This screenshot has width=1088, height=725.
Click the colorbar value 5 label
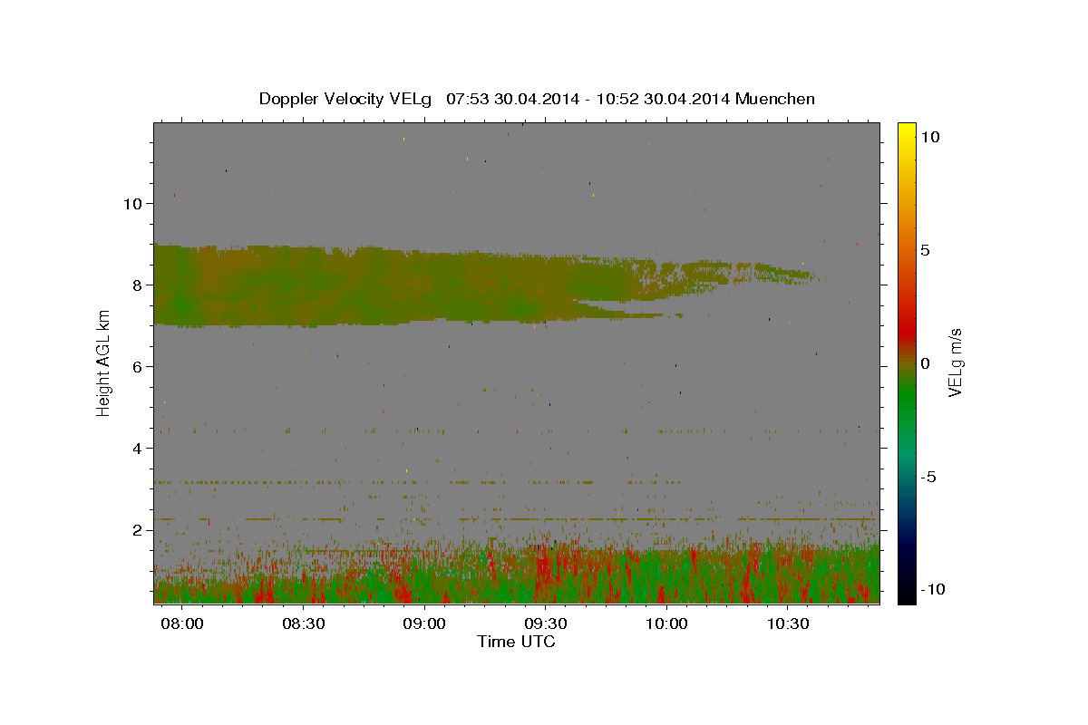(x=925, y=250)
